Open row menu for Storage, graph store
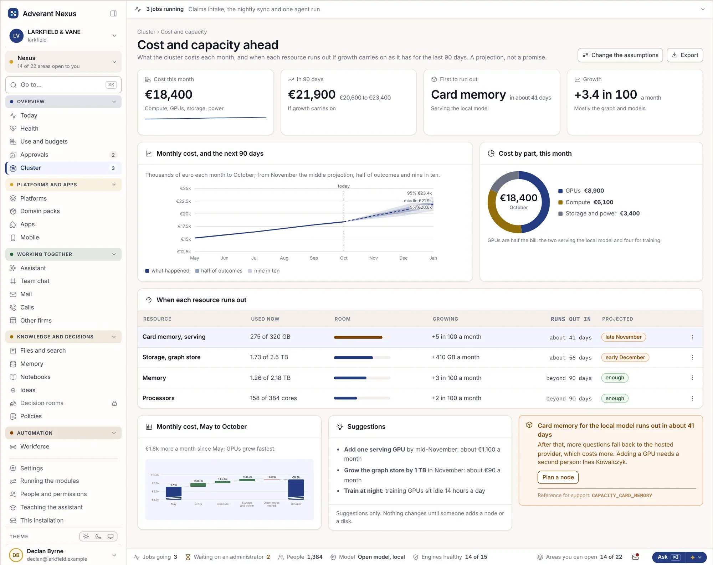Image resolution: width=713 pixels, height=565 pixels. pyautogui.click(x=692, y=357)
